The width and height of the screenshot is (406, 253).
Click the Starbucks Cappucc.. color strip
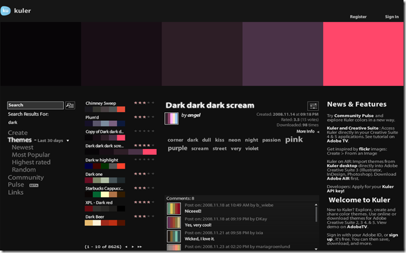105,194
